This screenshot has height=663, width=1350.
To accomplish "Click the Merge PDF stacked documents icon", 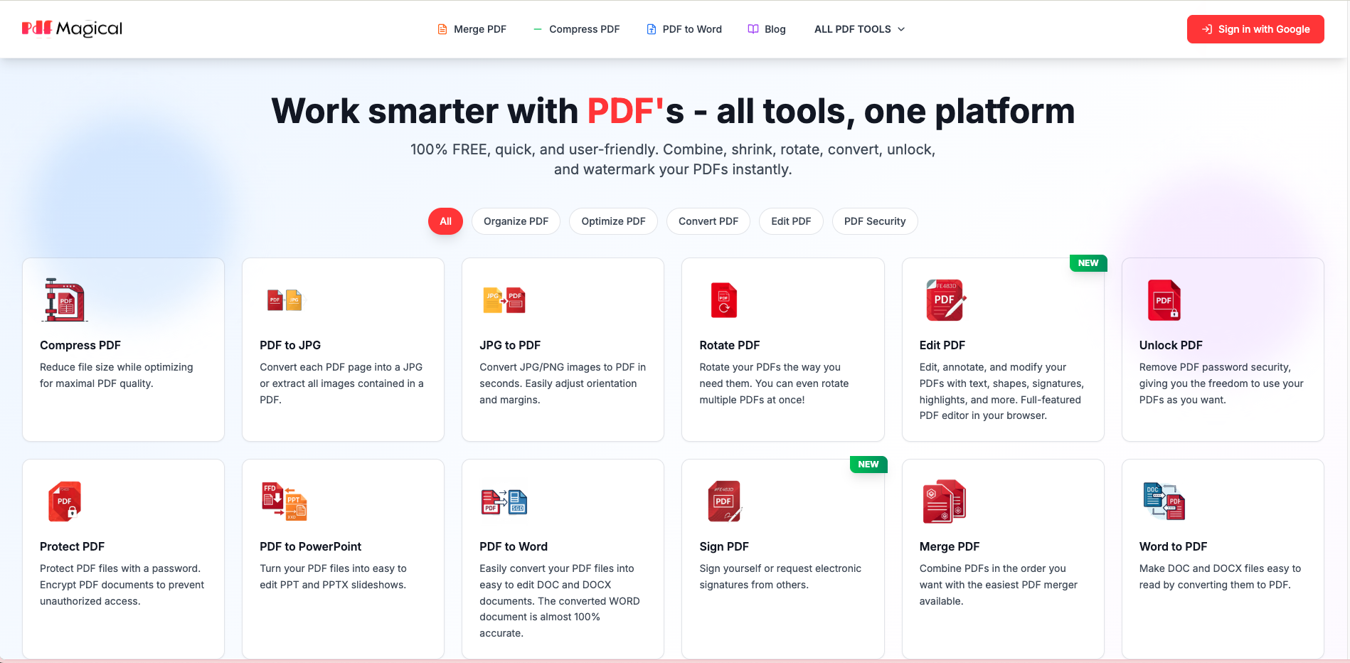I will 944,501.
